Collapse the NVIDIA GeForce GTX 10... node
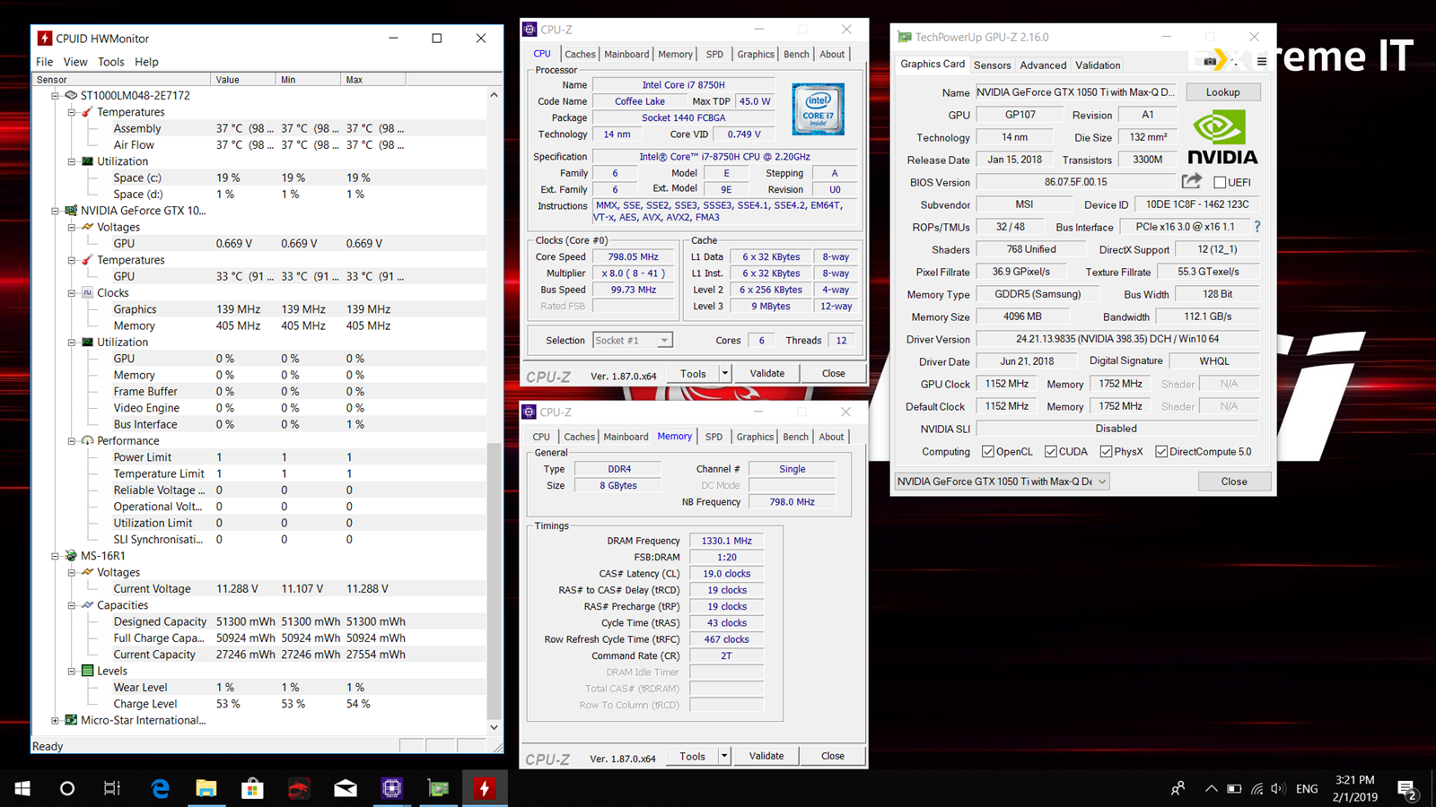Viewport: 1436px width, 807px height. 56,211
